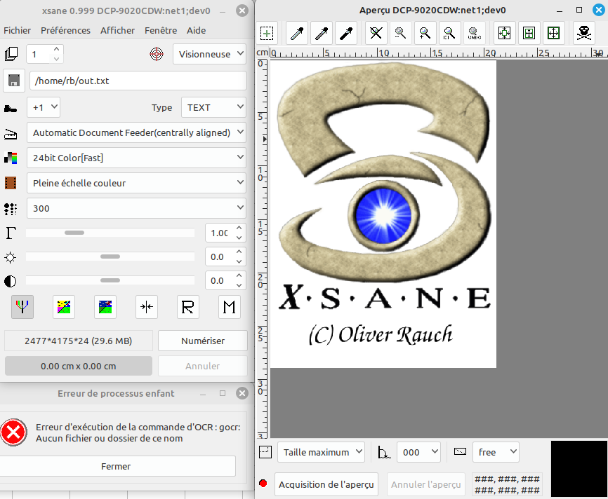The height and width of the screenshot is (499, 608).
Task: Open the Fichier menu
Action: [x=17, y=30]
